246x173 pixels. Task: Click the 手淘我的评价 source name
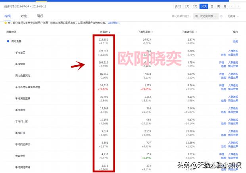23,144
